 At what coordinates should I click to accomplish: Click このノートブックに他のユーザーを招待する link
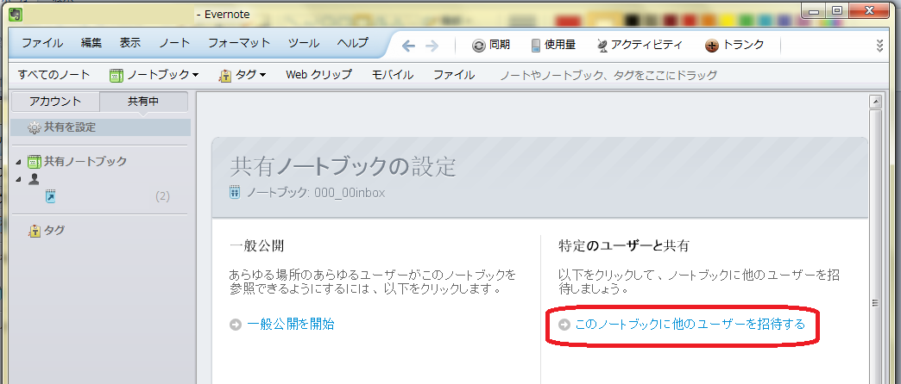(690, 325)
